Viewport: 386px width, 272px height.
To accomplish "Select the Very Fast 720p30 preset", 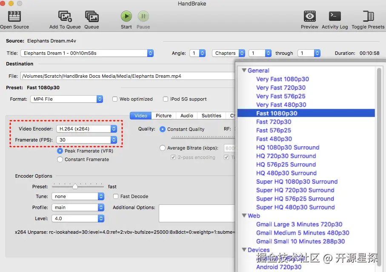I will pos(281,88).
